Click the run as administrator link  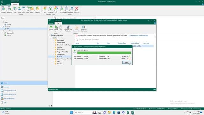[138, 36]
